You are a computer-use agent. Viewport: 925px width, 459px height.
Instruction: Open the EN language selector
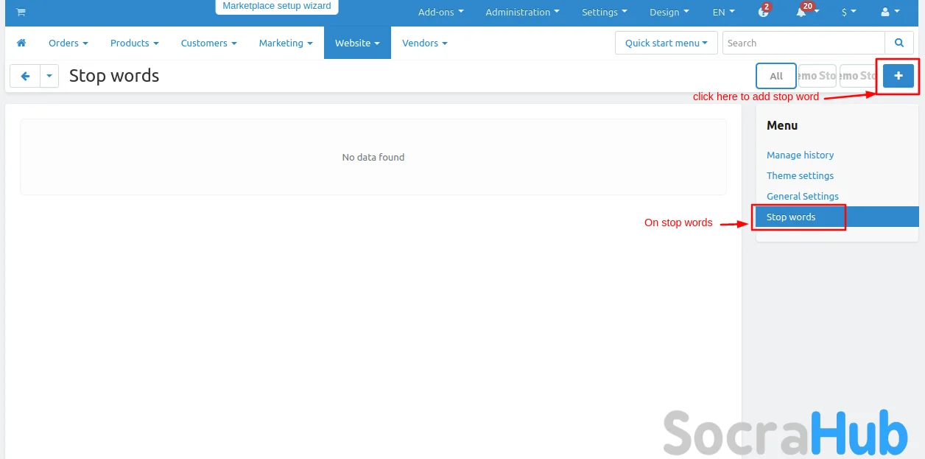pos(723,13)
